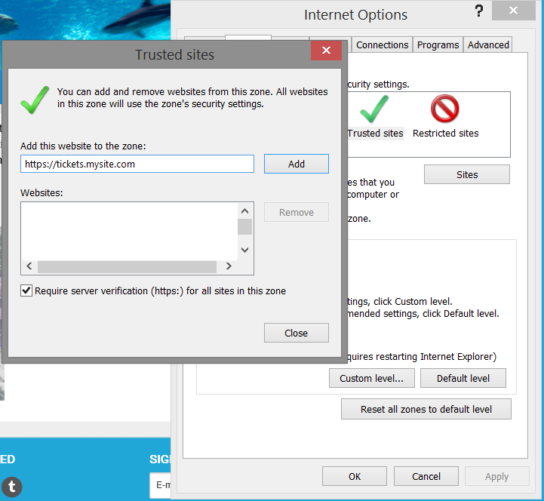Image resolution: width=544 pixels, height=501 pixels.
Task: Click Add to add the website
Action: [x=296, y=164]
